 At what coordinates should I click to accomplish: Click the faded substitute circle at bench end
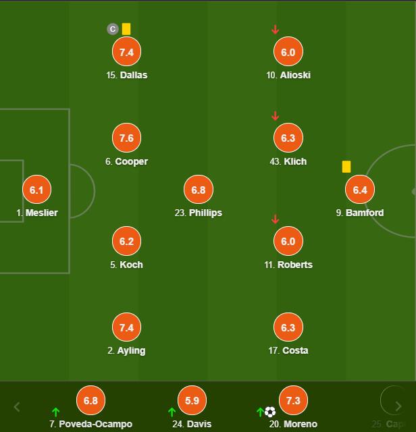point(394,400)
